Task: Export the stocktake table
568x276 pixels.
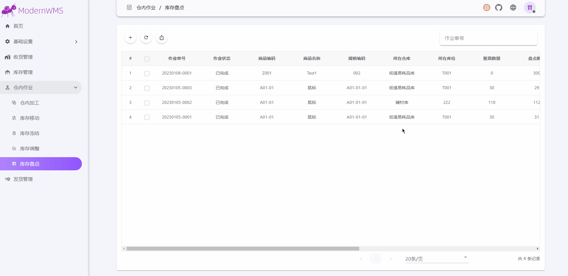Action: coord(162,37)
